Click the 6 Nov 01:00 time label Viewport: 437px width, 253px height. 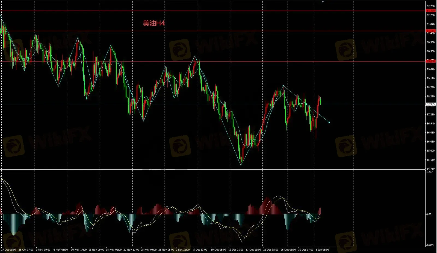(x=61, y=250)
